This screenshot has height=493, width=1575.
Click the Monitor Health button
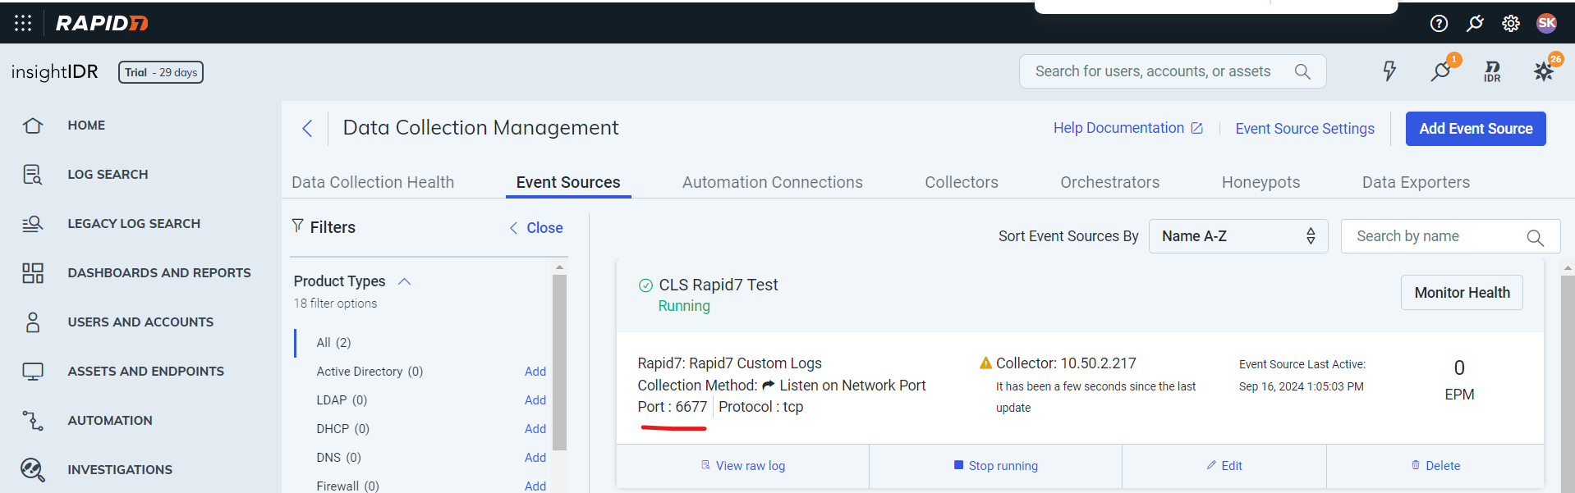1462,293
